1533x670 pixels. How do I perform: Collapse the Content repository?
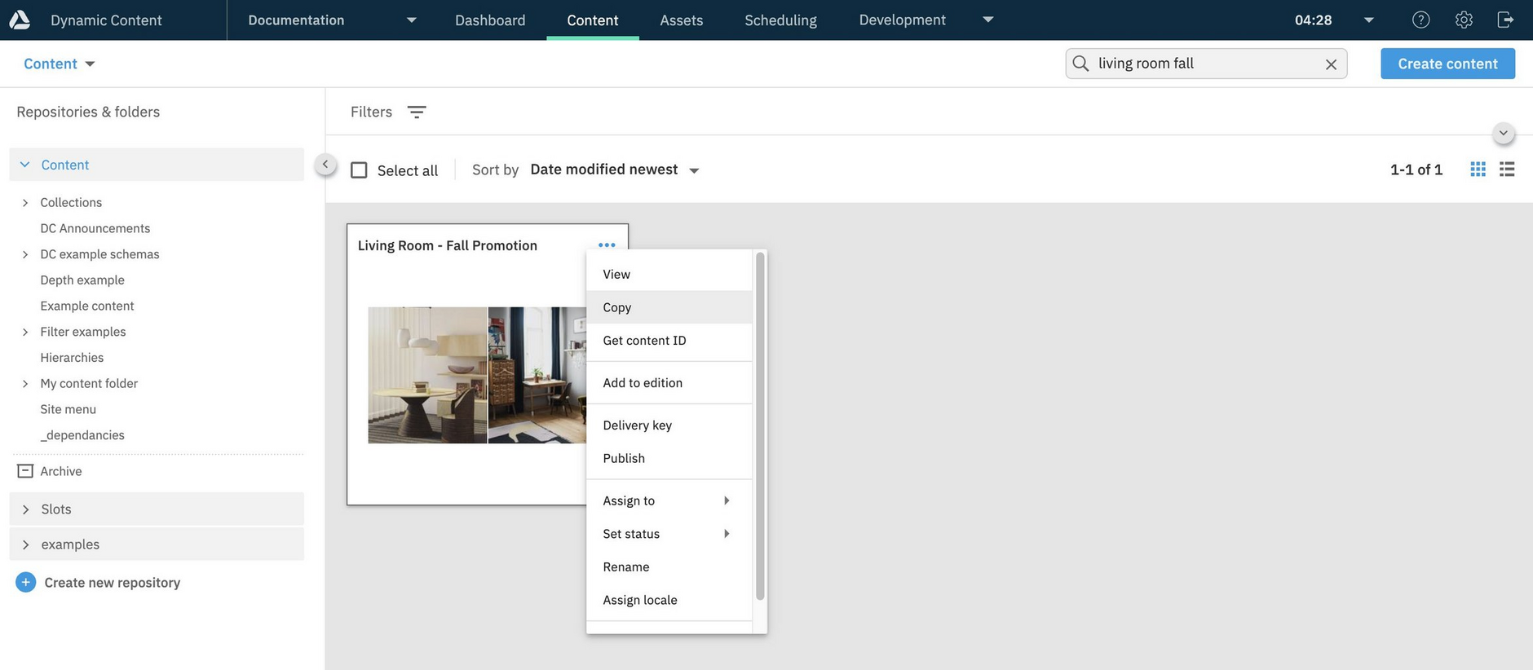[24, 165]
